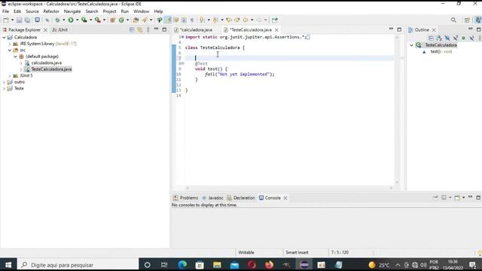Image resolution: width=482 pixels, height=271 pixels.
Task: Toggle Block Selection Mode icon
Action: click(184, 20)
